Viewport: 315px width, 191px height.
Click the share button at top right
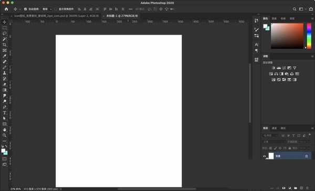311,9
